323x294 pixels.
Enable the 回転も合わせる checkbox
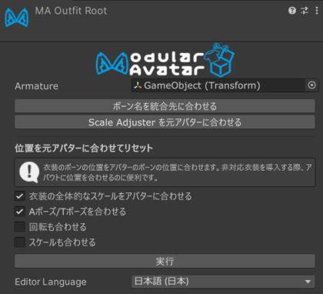pos(19,227)
